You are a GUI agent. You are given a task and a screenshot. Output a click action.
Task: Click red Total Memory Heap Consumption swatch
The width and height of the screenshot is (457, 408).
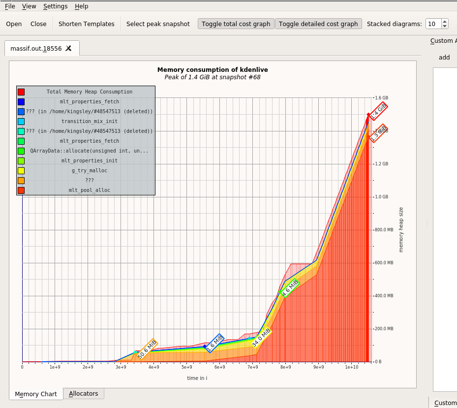click(21, 92)
